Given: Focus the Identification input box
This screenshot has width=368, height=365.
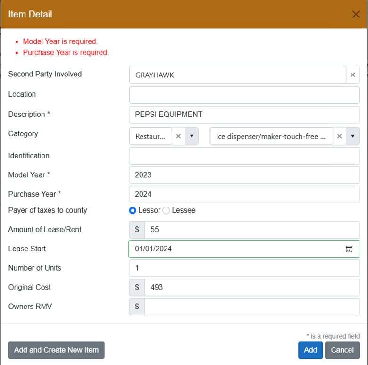Looking at the screenshot, I should click(244, 156).
